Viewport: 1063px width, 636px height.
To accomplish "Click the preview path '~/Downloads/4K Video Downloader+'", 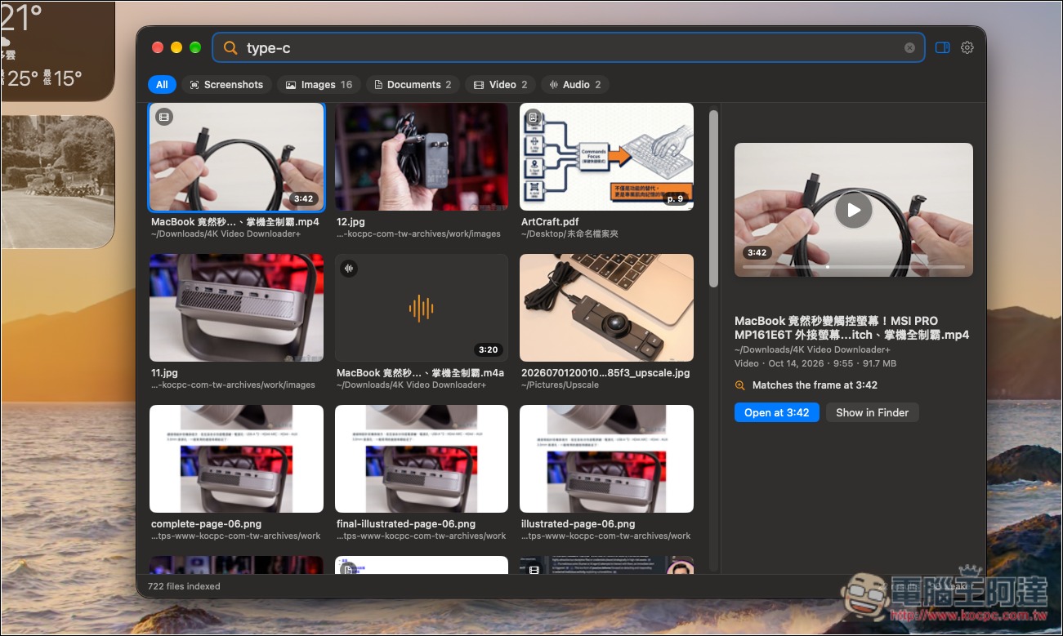I will (812, 350).
